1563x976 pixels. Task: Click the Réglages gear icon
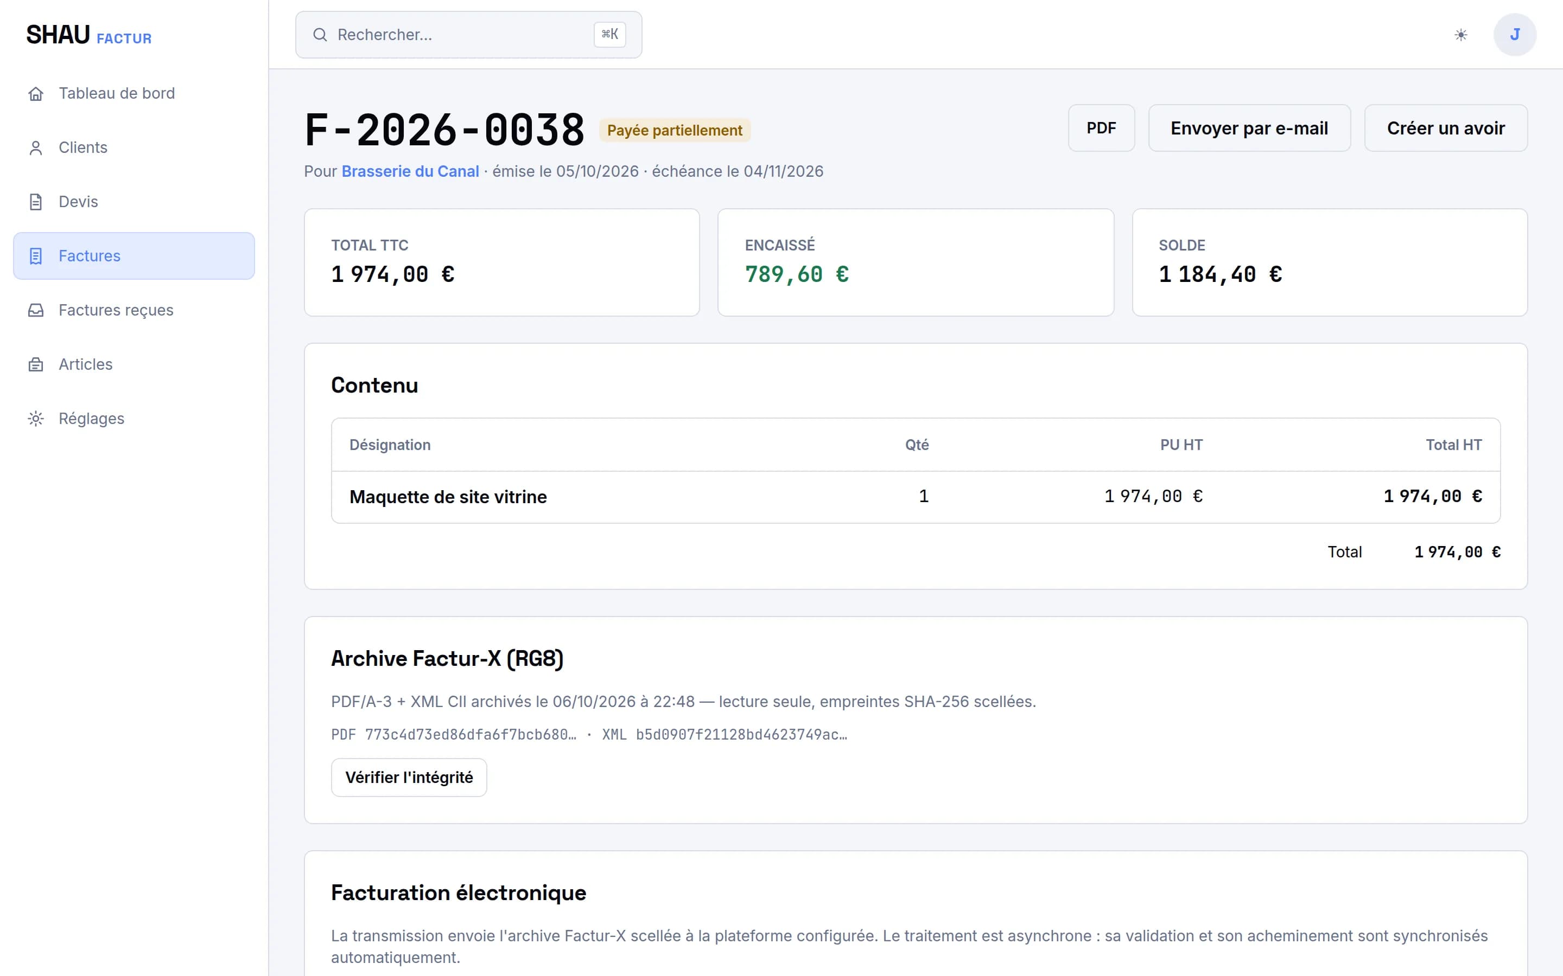click(35, 419)
